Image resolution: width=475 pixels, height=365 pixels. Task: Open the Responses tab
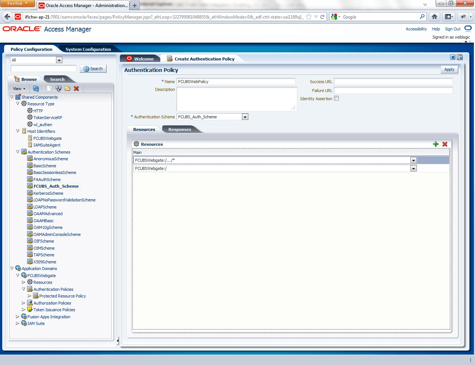tap(180, 129)
